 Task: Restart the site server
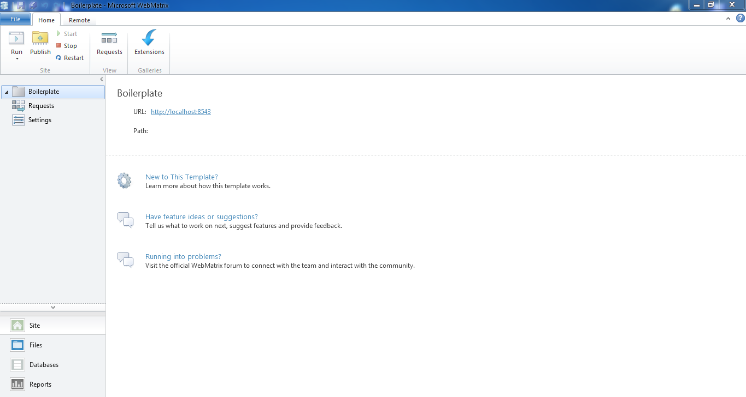coord(69,58)
